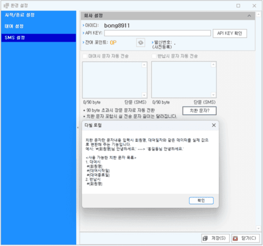Click 확인 in the 다빌 로컬 dialog
263x246 pixels.
tap(201, 200)
